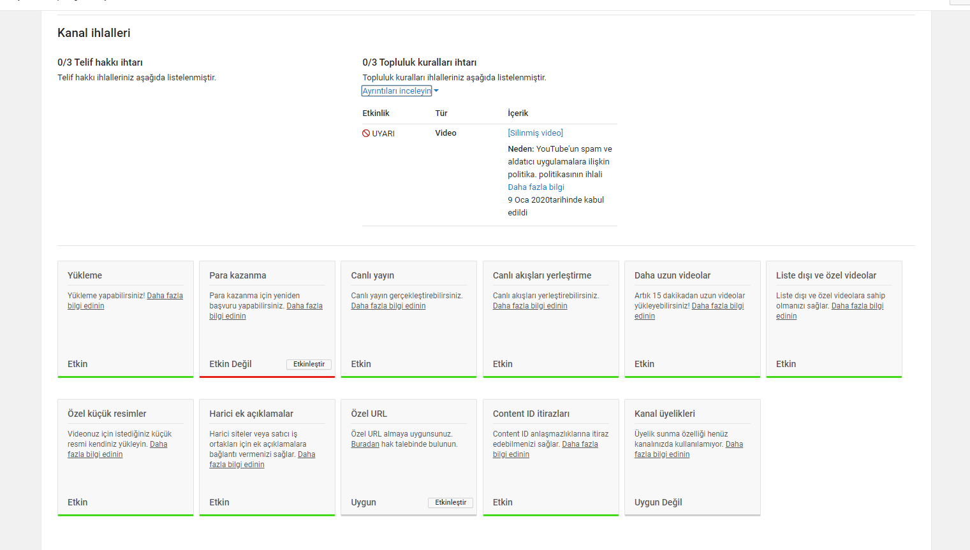The width and height of the screenshot is (970, 550).
Task: Click the Etkin status in Yükleme card
Action: pos(78,364)
